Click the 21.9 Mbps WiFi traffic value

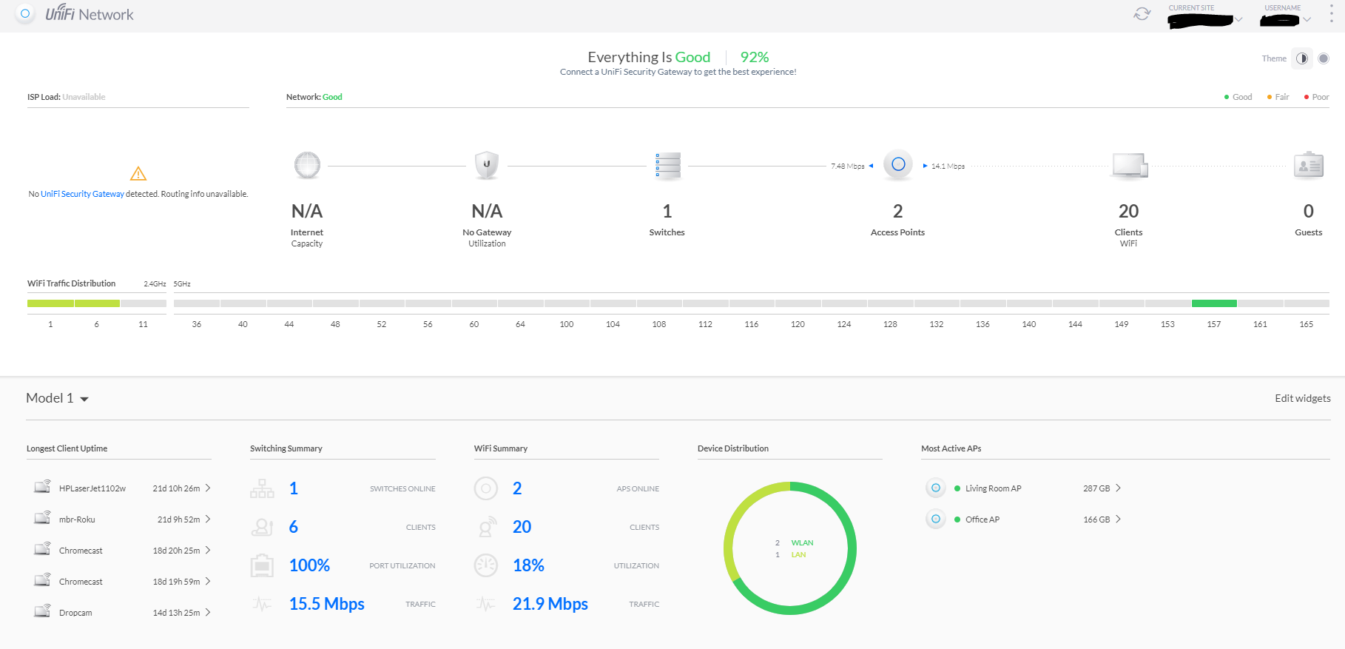(x=550, y=604)
